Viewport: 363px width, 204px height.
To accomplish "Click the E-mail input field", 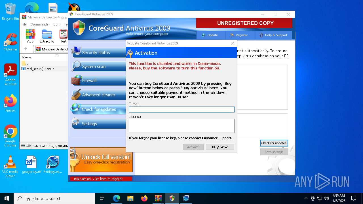I will (181, 109).
